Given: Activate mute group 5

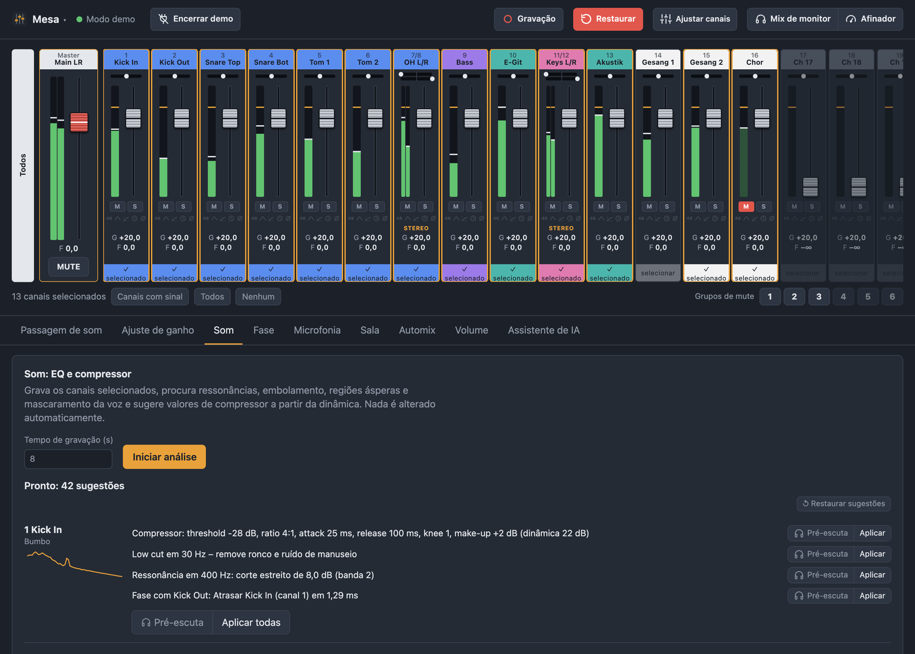Looking at the screenshot, I should tap(868, 296).
